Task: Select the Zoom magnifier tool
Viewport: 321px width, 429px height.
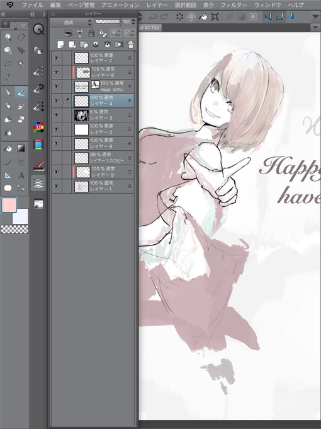Action: (x=8, y=37)
